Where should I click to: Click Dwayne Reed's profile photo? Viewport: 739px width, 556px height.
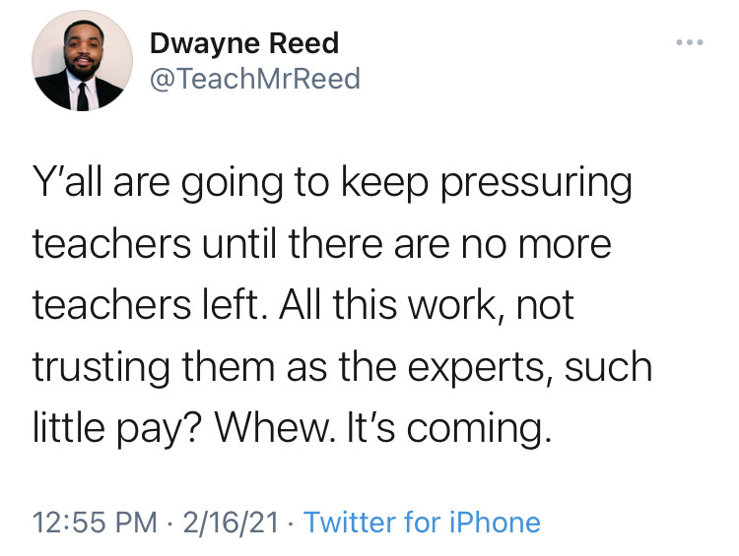[83, 61]
